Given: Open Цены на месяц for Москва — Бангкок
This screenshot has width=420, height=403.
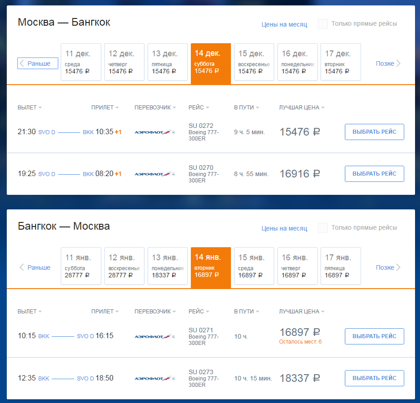Looking at the screenshot, I should 284,24.
